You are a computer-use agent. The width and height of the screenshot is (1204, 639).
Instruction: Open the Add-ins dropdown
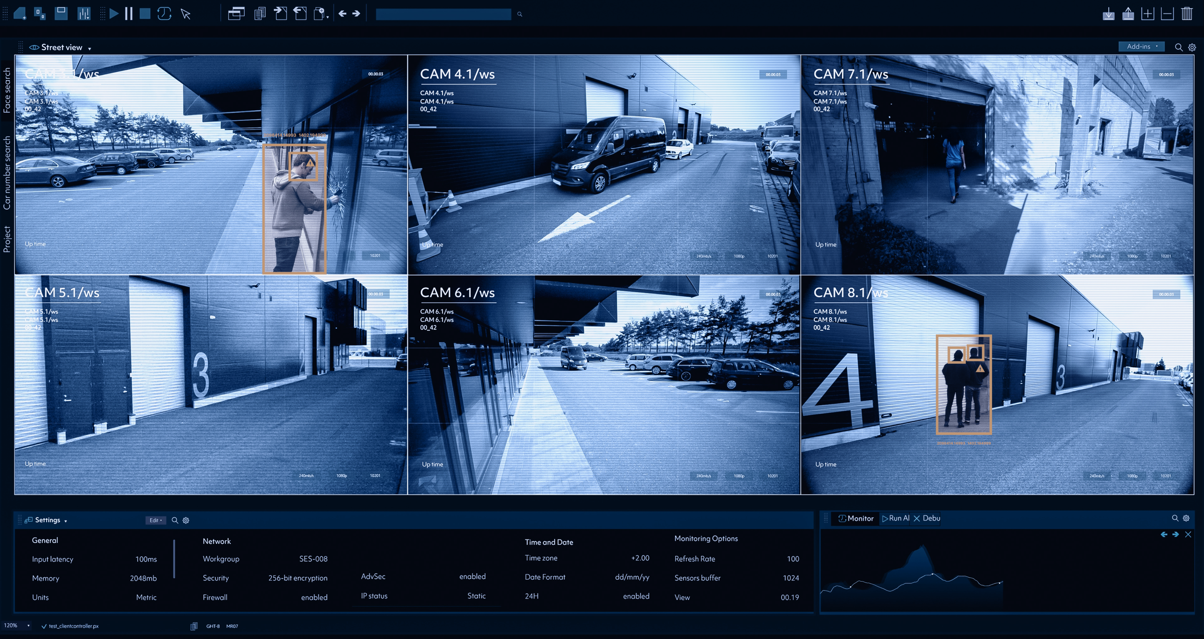[1141, 47]
